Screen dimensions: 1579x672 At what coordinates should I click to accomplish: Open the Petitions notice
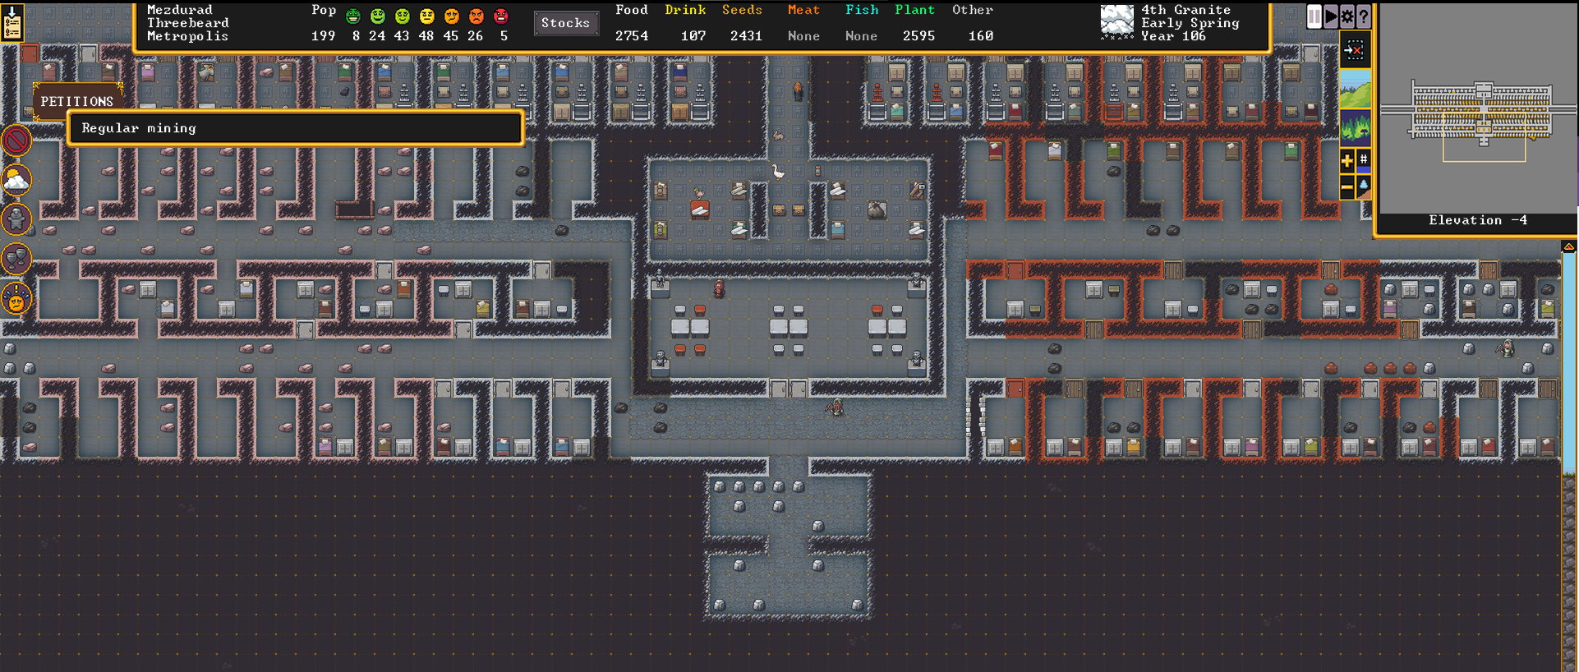77,101
